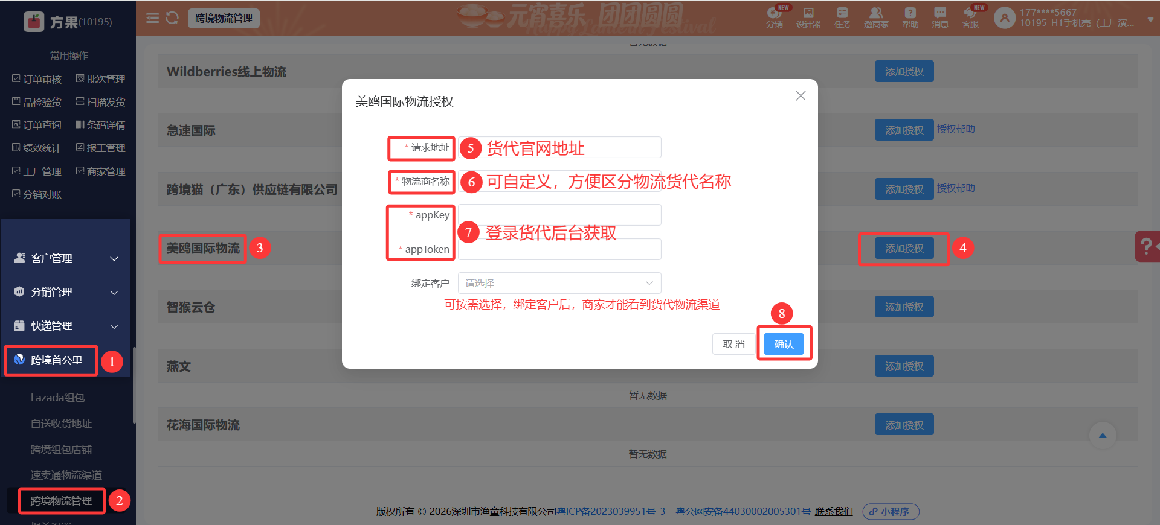This screenshot has height=525, width=1160.
Task: Click 添加授权 for 急速国际
Action: tap(904, 130)
